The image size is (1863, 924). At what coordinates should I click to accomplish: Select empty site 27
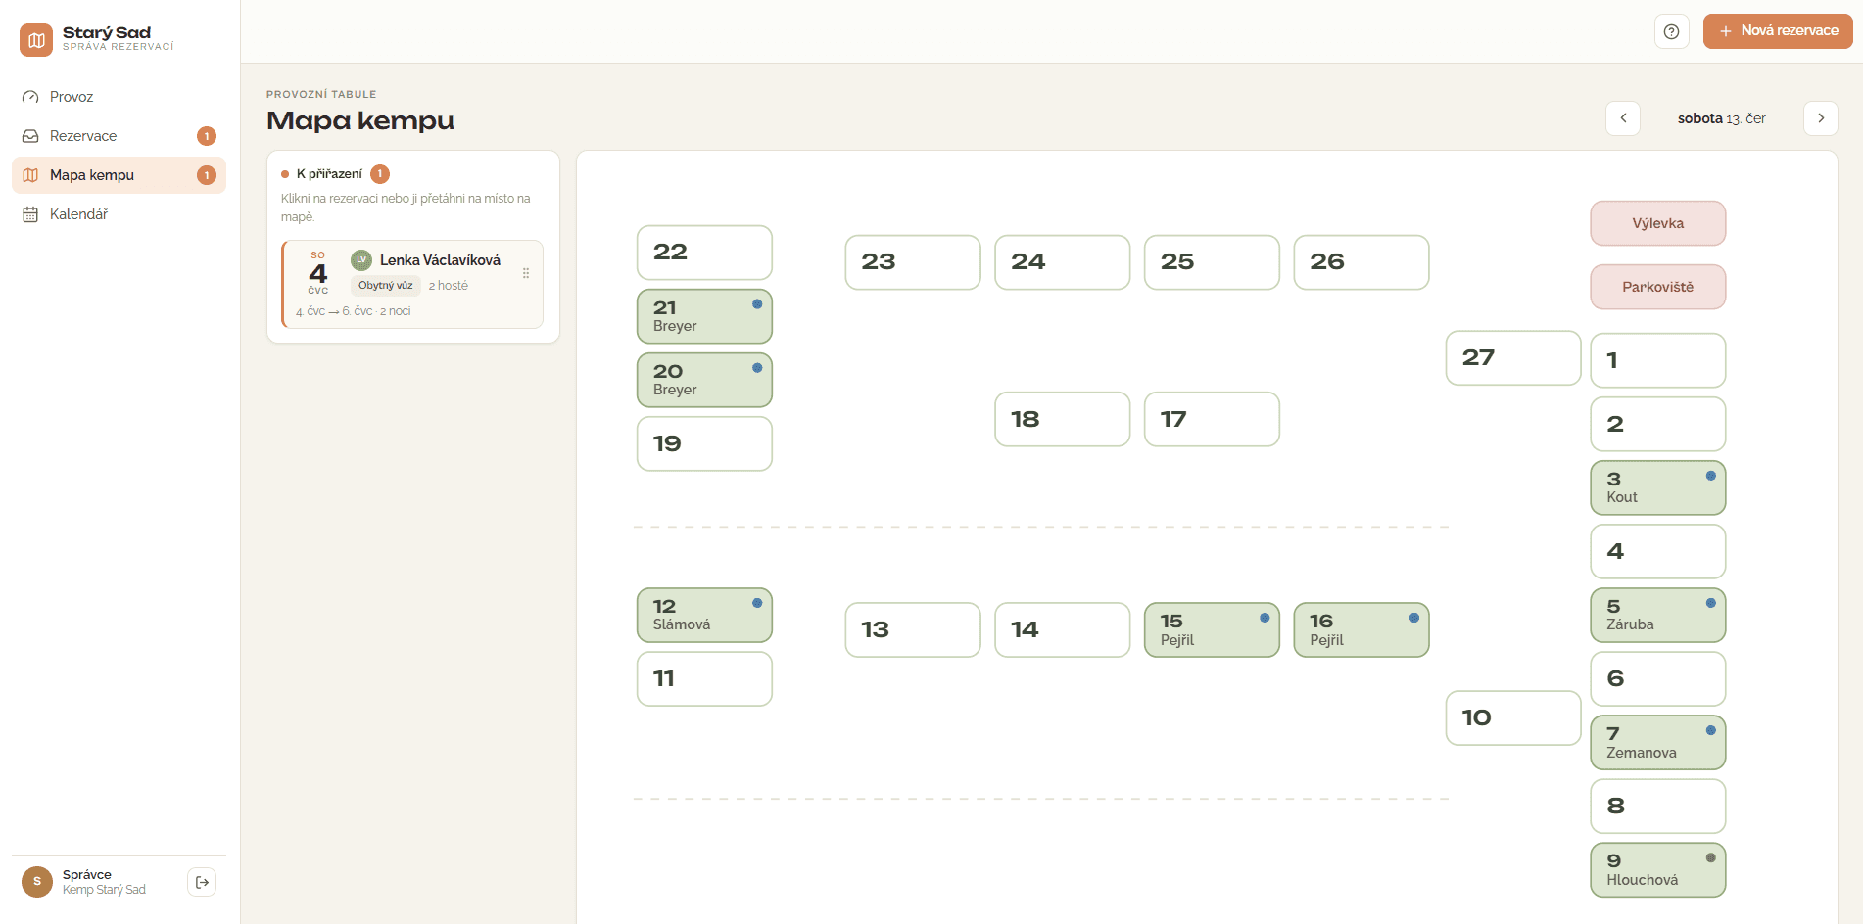[x=1513, y=358]
